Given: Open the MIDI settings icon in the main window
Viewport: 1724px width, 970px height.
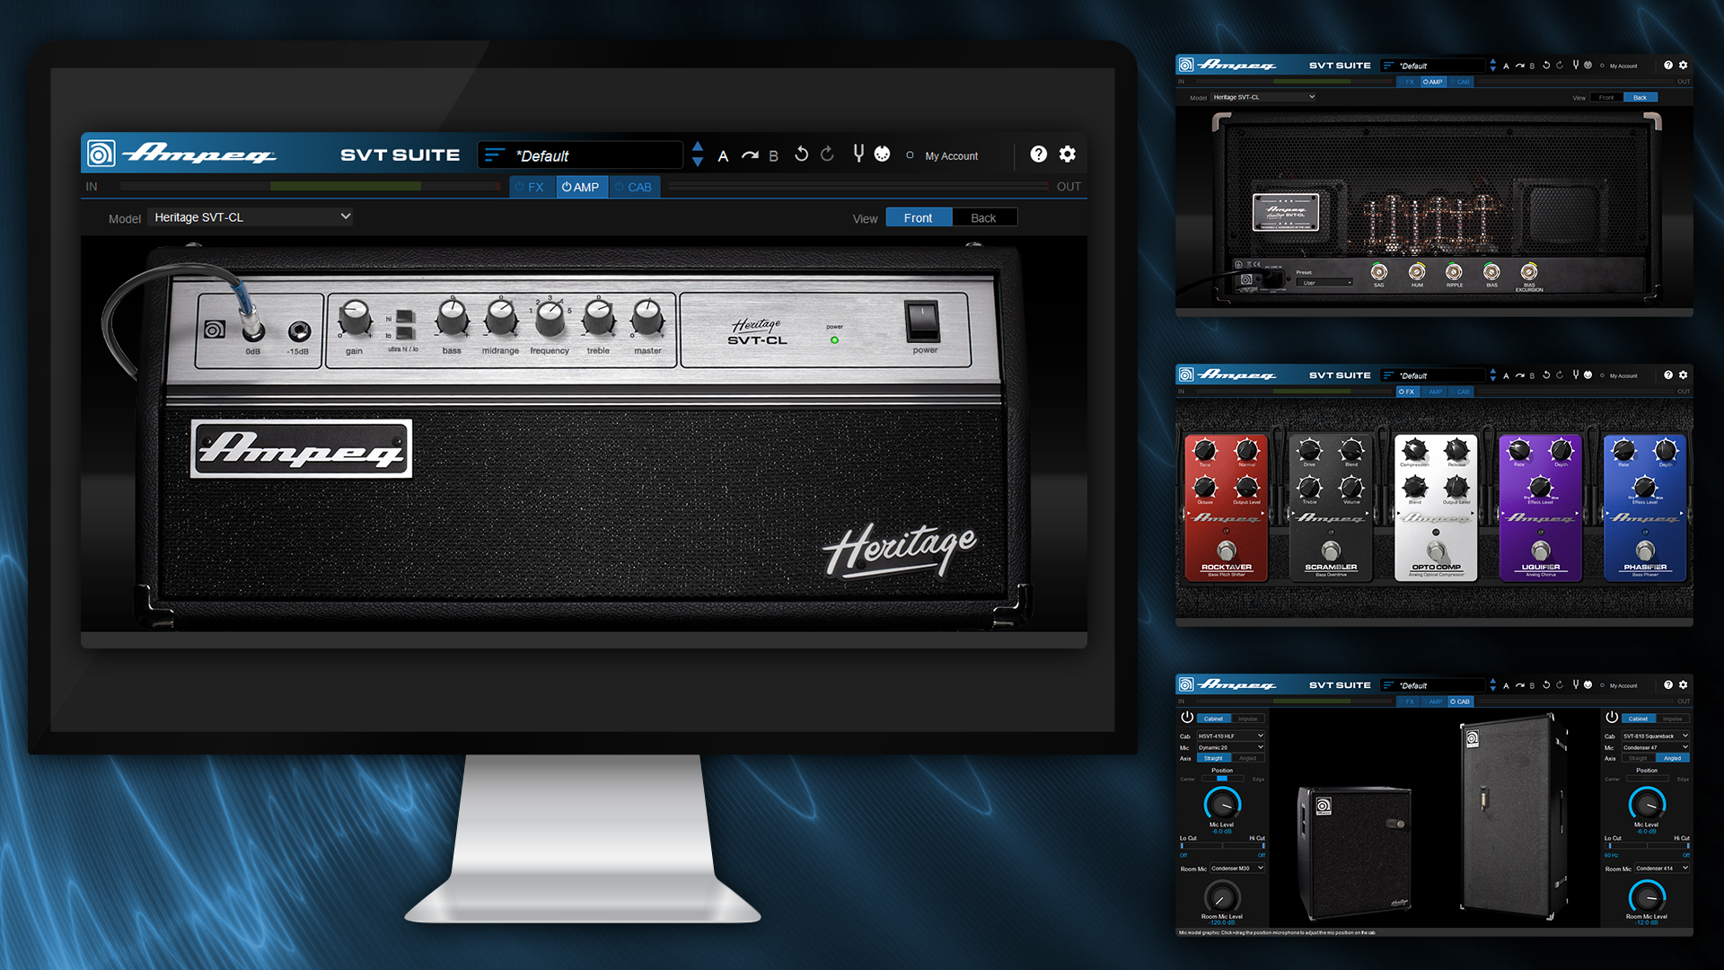Looking at the screenshot, I should point(883,154).
